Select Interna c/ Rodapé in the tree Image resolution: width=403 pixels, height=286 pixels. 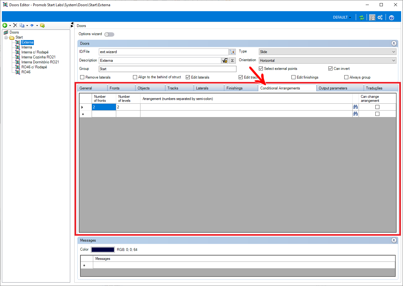[35, 52]
